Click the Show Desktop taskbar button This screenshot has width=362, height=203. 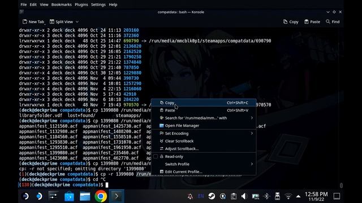click(337, 196)
